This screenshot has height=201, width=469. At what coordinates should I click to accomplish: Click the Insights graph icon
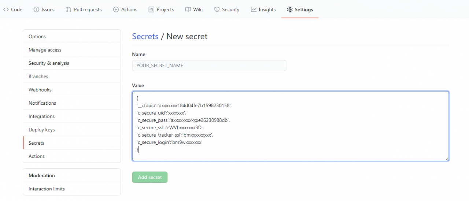(254, 10)
